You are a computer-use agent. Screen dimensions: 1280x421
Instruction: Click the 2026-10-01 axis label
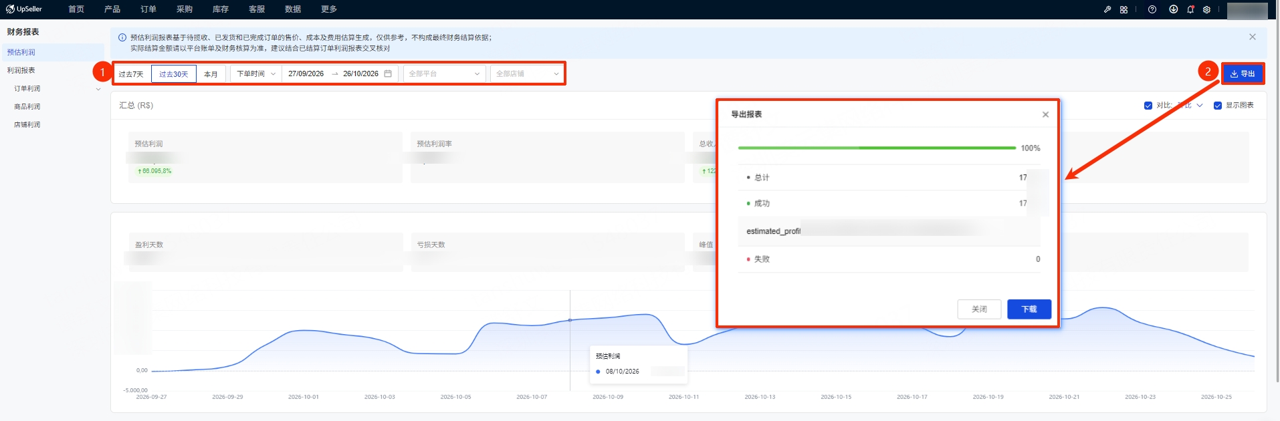tap(304, 397)
